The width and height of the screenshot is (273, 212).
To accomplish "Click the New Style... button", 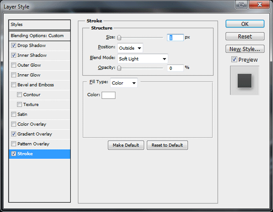I will [245, 49].
